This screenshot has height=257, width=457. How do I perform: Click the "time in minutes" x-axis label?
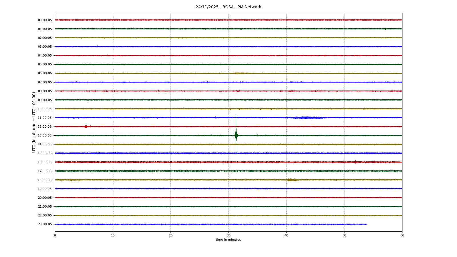point(228,240)
